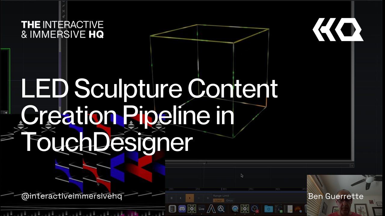
Task: Click the highlighted orange play button
Action: [x=189, y=198]
